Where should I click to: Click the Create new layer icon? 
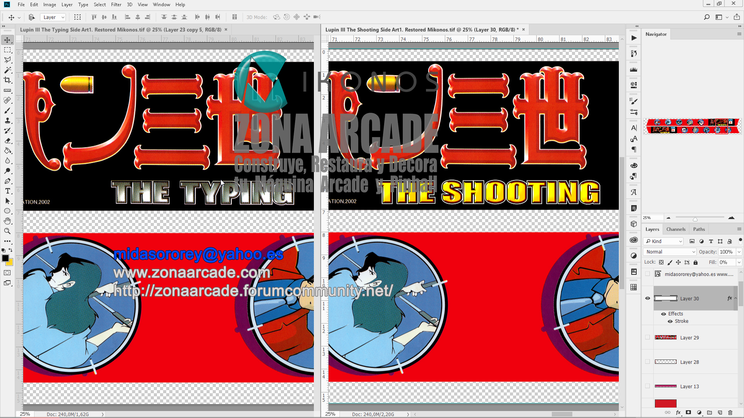coord(720,413)
